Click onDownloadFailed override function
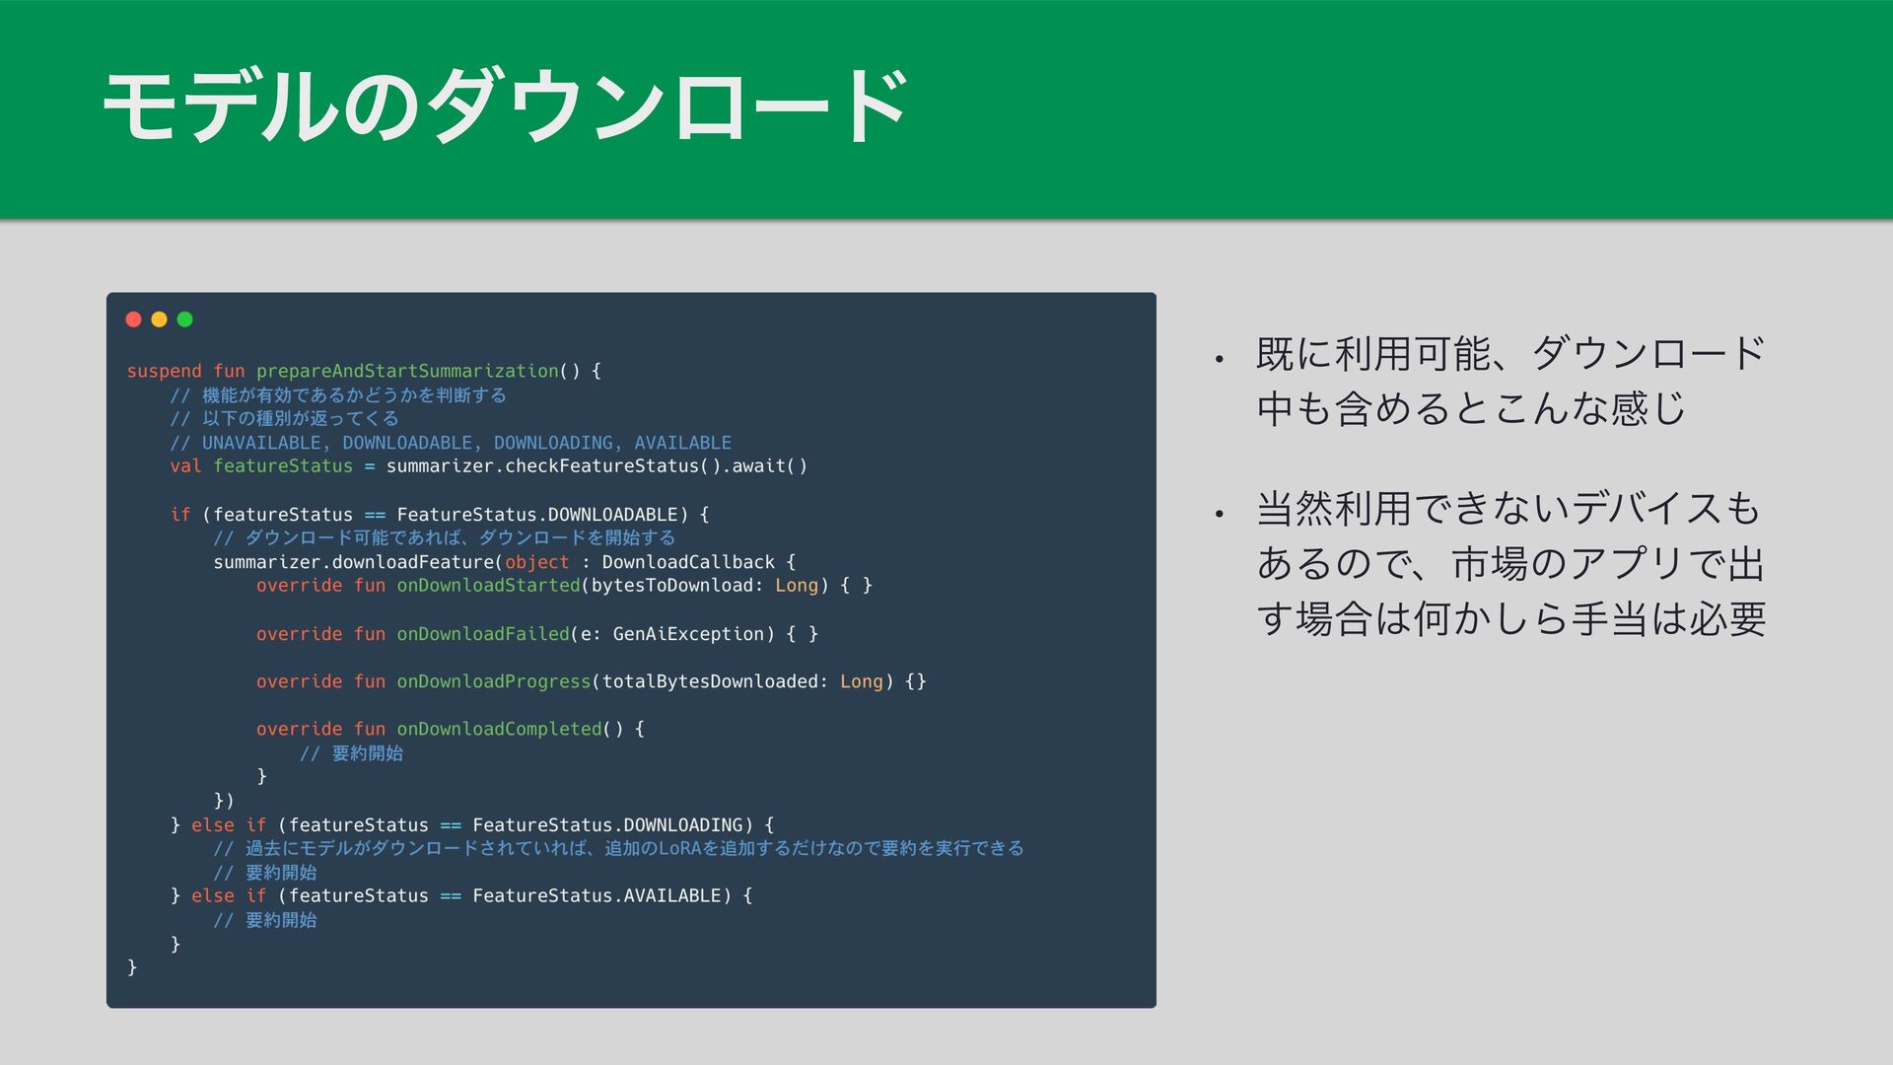 point(483,634)
